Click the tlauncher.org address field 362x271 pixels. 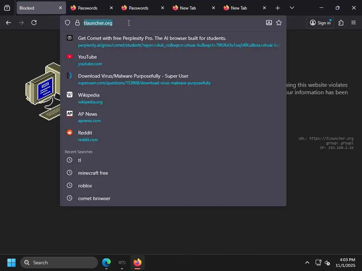pos(173,23)
